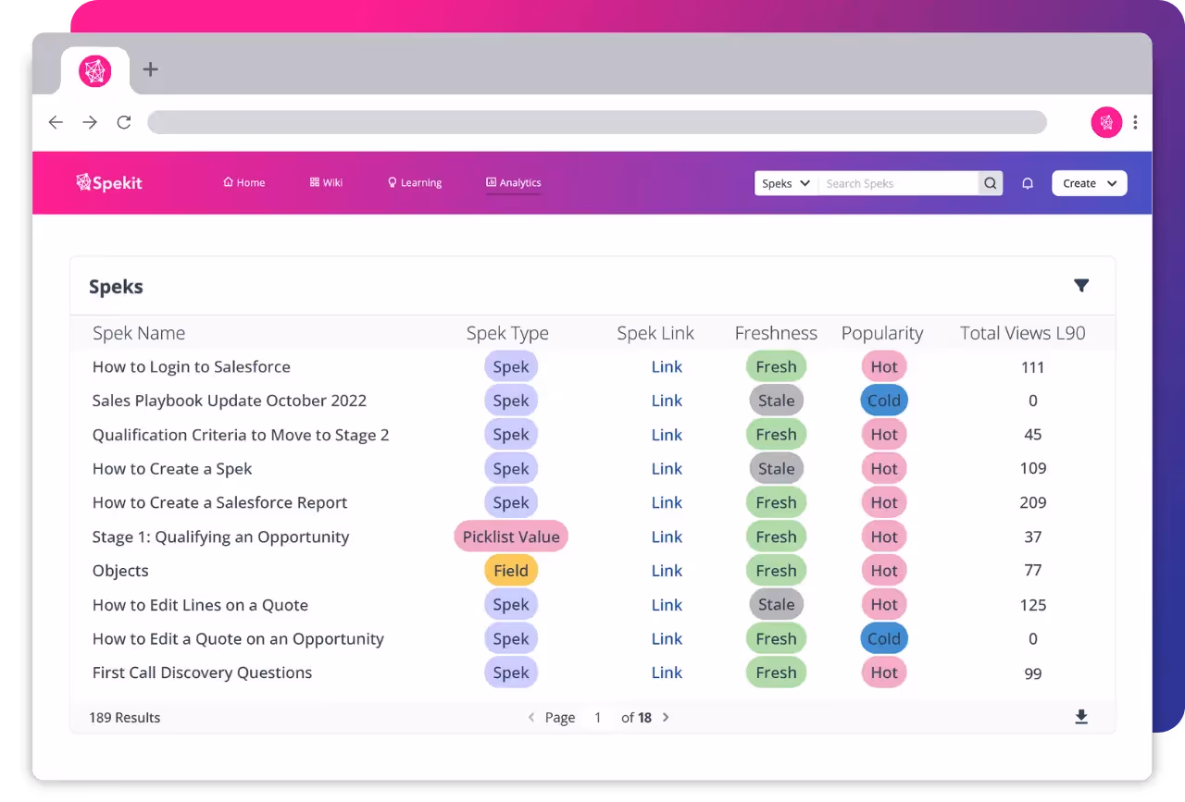Download the Speks results table
The height and width of the screenshot is (802, 1185).
click(x=1081, y=717)
